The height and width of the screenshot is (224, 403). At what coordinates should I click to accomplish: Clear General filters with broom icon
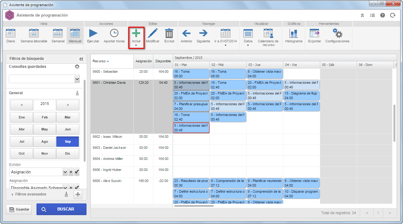77,93
